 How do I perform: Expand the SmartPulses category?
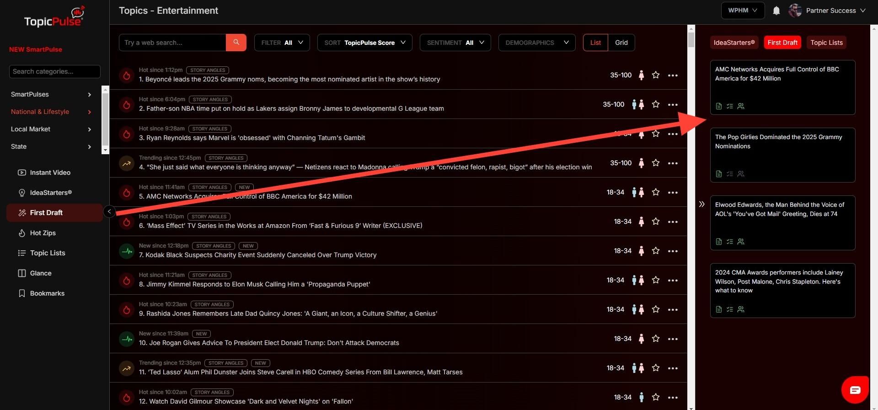click(51, 94)
